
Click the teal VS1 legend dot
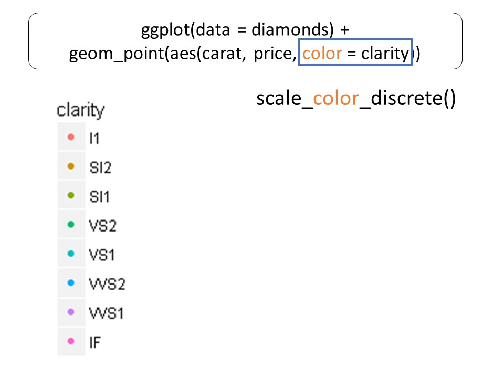tap(71, 255)
